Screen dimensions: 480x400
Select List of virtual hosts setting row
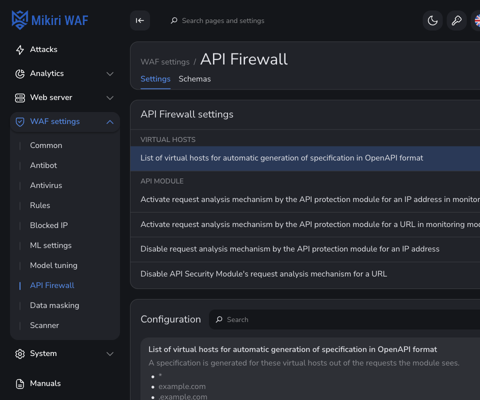click(305, 158)
